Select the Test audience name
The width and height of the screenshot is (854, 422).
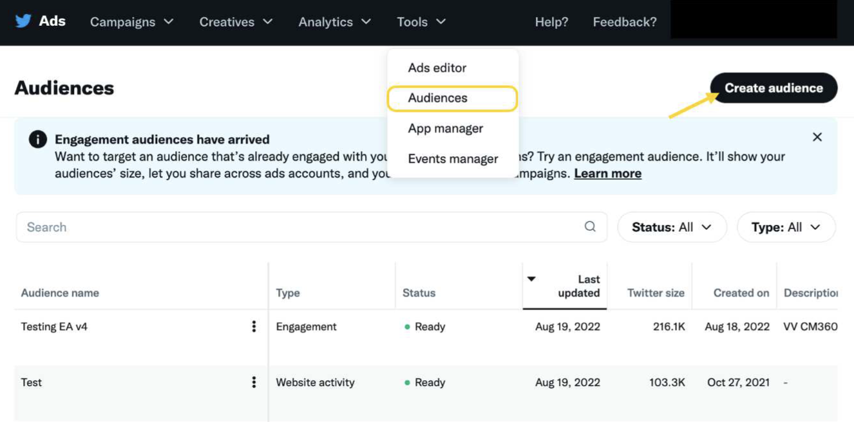pos(31,382)
